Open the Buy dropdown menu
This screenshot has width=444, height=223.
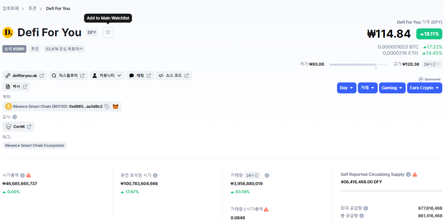click(347, 88)
